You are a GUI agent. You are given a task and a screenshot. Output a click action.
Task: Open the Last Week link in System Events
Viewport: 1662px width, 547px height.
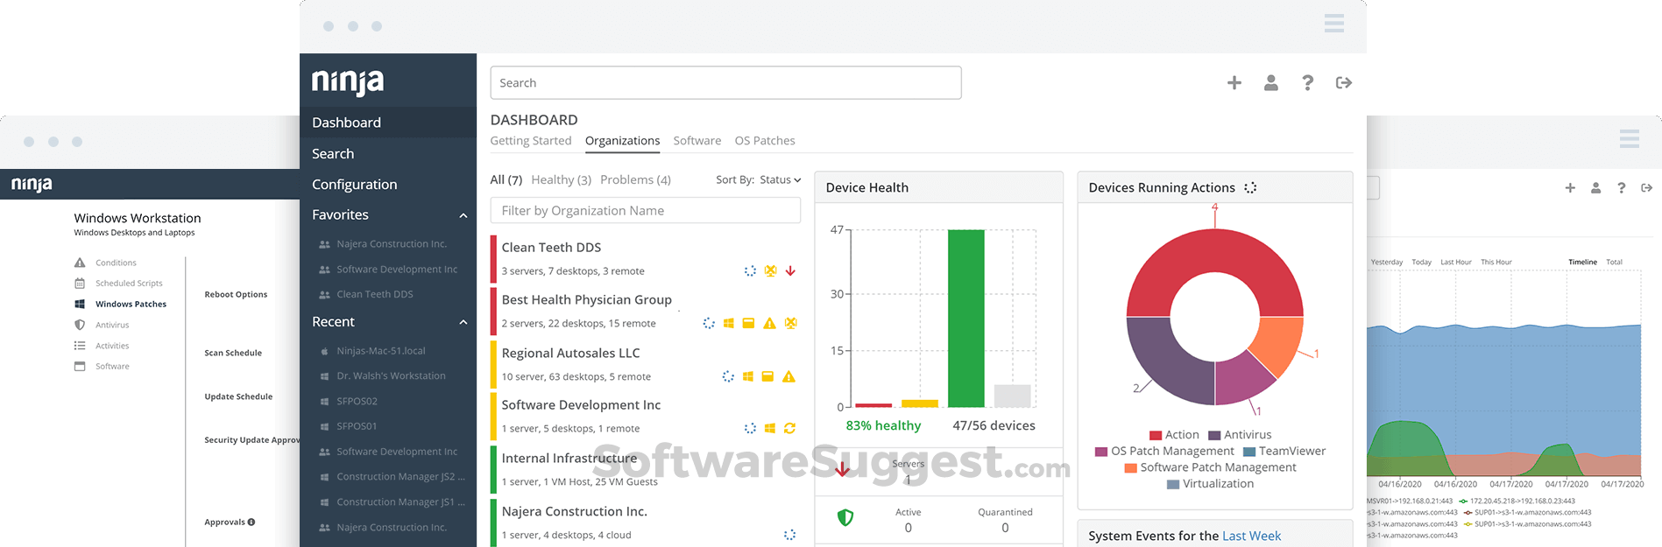[x=1251, y=536]
